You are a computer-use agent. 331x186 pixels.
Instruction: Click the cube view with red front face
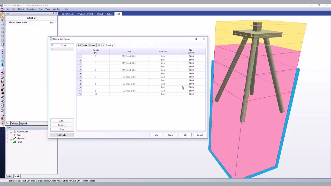tap(2, 90)
